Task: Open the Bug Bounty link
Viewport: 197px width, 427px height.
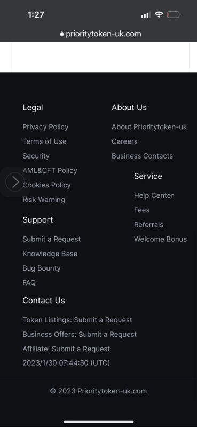Action: tap(42, 268)
